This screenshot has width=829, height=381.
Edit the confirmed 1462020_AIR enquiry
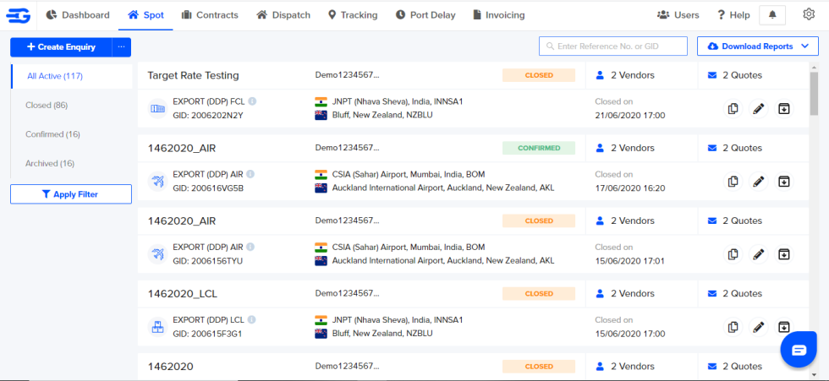tap(759, 182)
